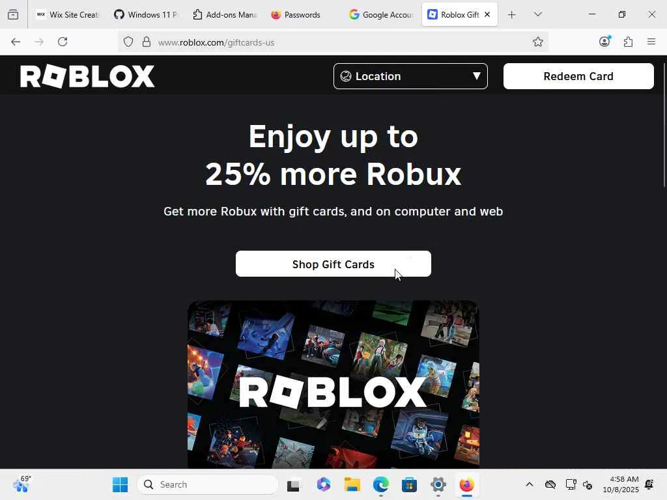Show tracking protection shield info
Image resolution: width=667 pixels, height=500 pixels.
point(128,42)
